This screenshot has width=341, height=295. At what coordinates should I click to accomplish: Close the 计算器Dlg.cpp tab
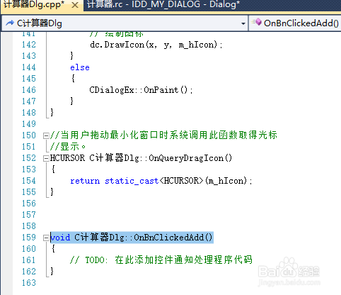[x=75, y=5]
